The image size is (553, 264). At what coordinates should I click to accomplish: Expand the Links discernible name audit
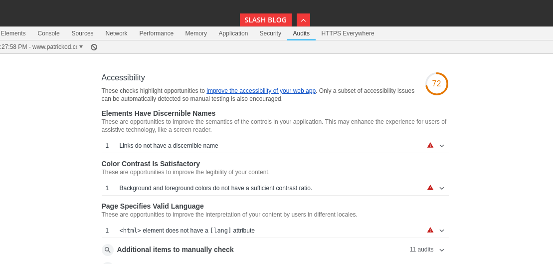pos(442,146)
